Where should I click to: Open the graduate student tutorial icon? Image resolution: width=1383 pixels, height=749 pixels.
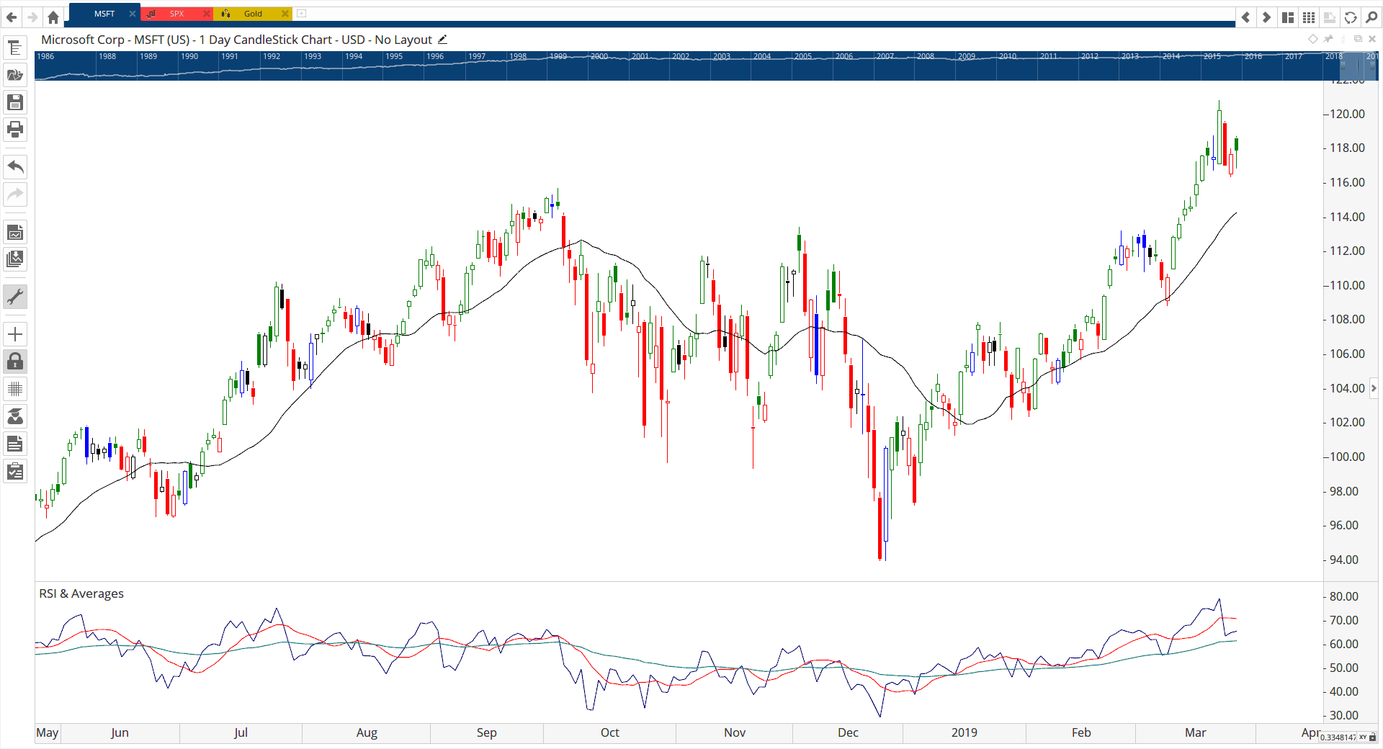click(15, 416)
